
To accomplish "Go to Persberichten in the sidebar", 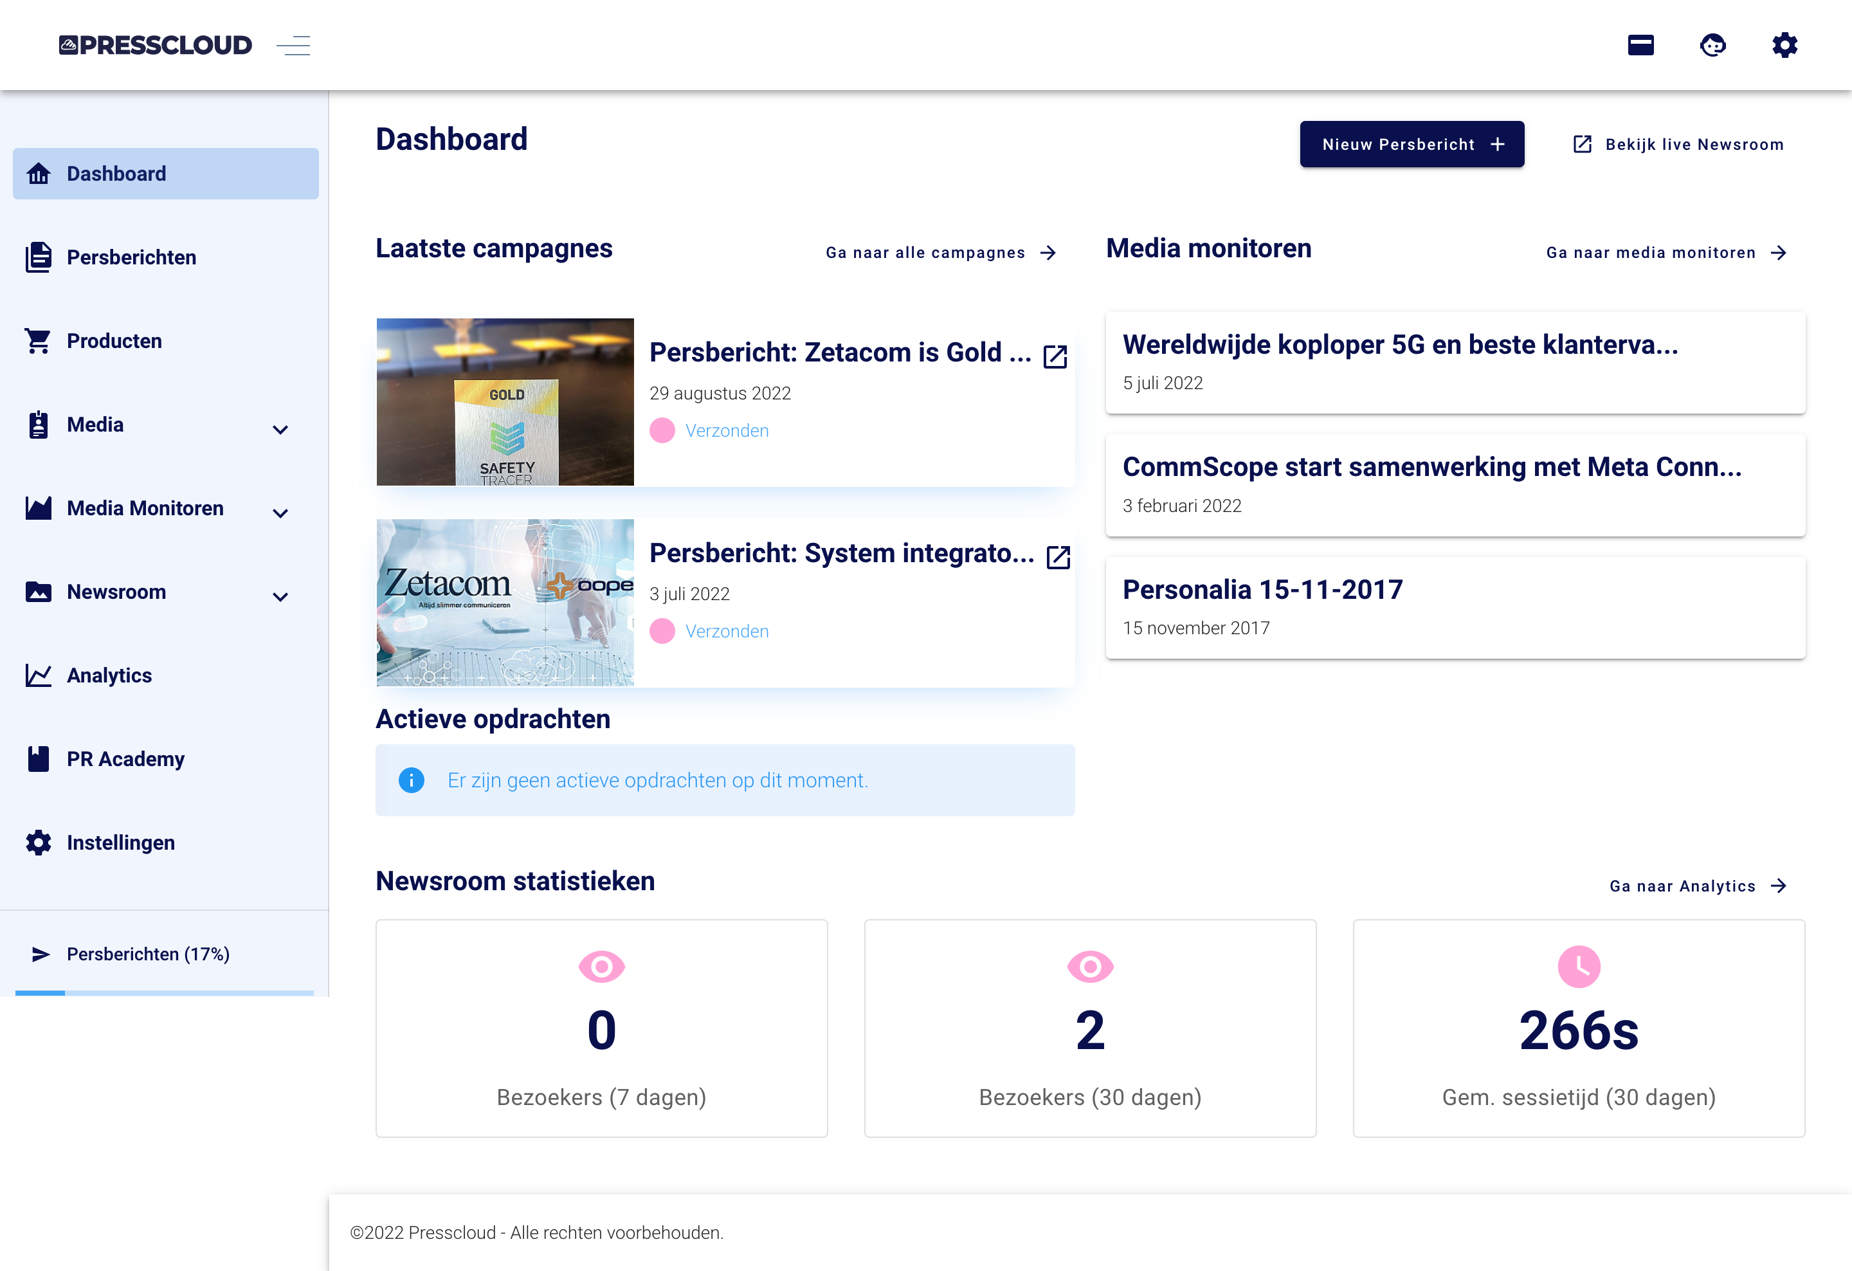I will 131,257.
